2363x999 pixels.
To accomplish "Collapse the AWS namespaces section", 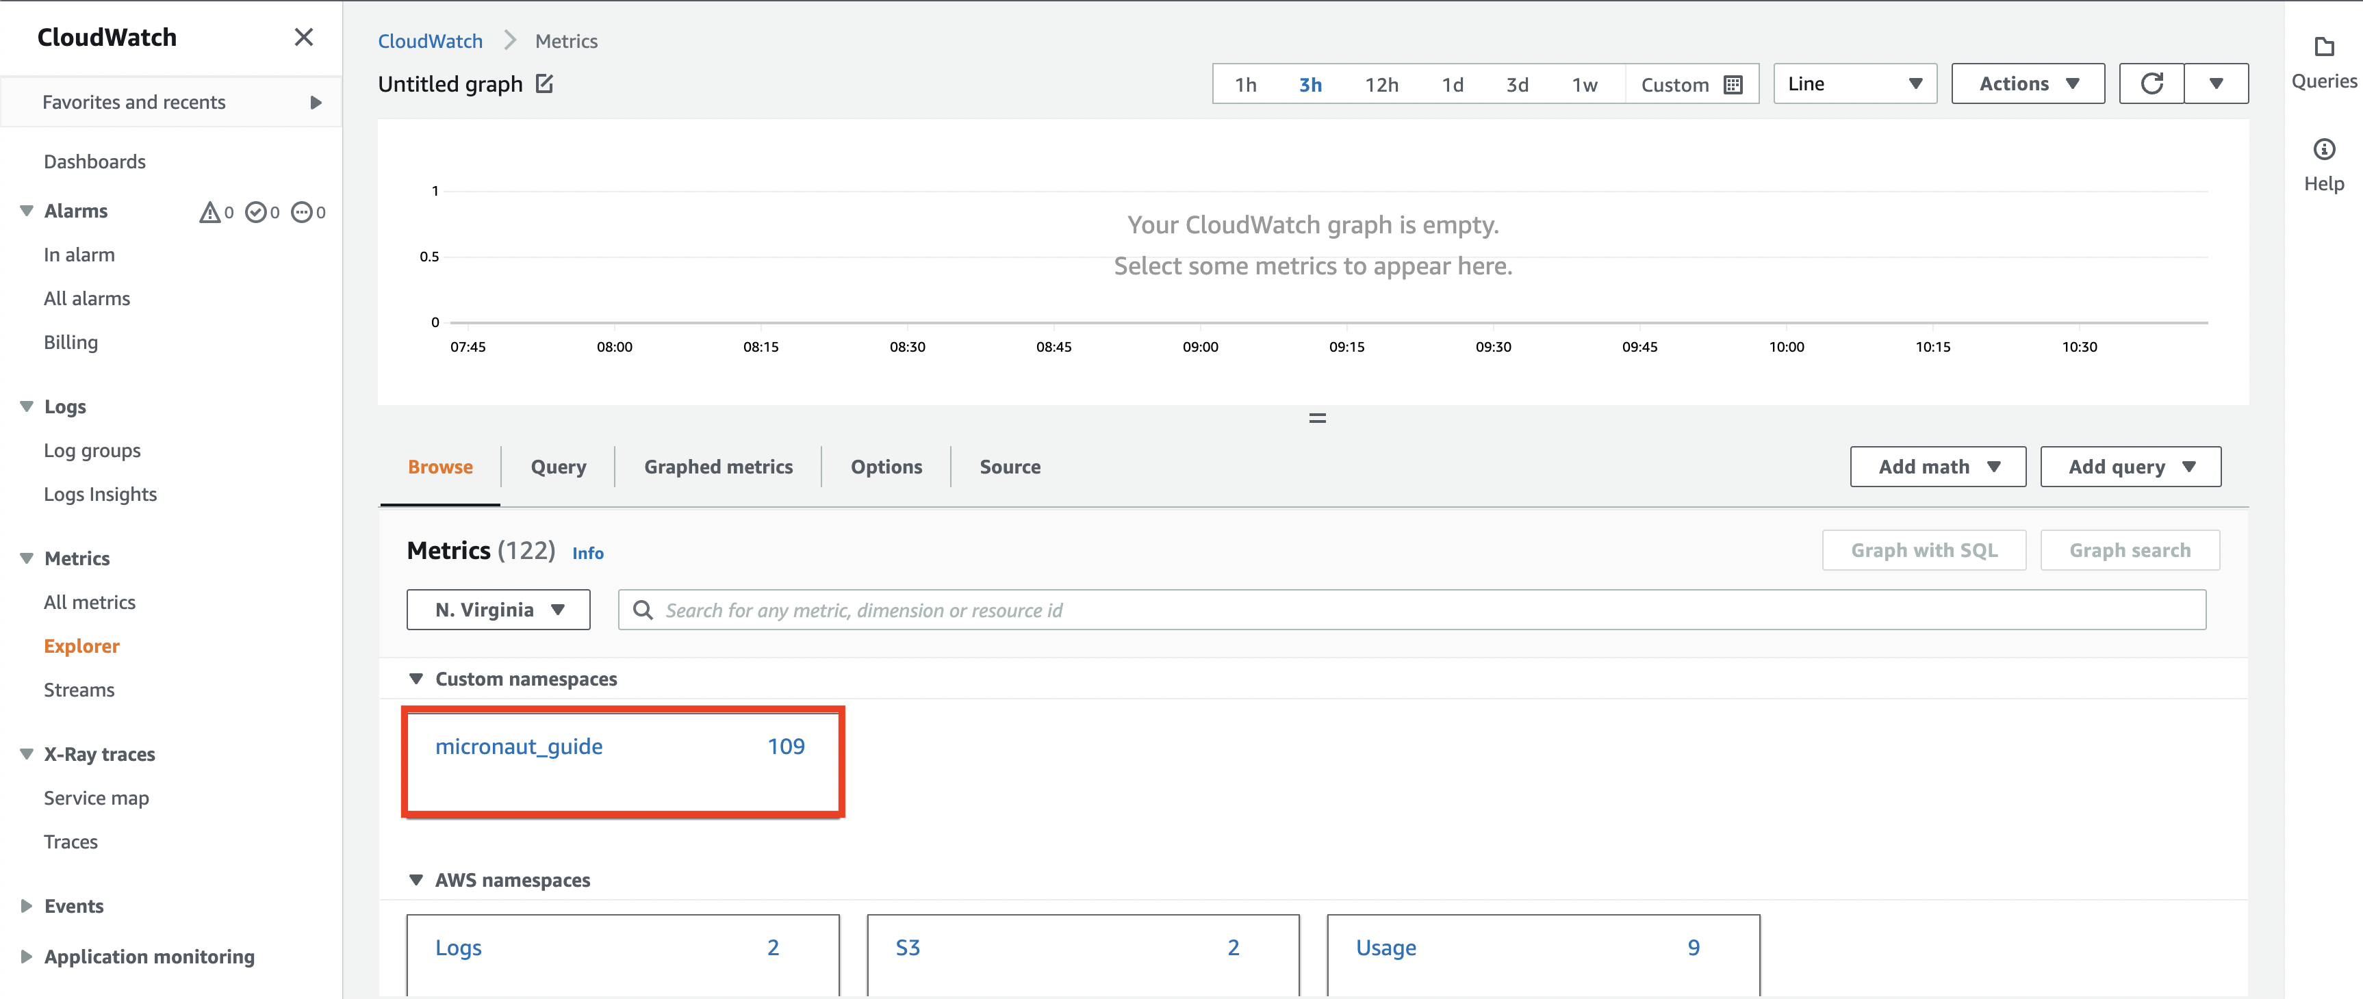I will tap(418, 879).
